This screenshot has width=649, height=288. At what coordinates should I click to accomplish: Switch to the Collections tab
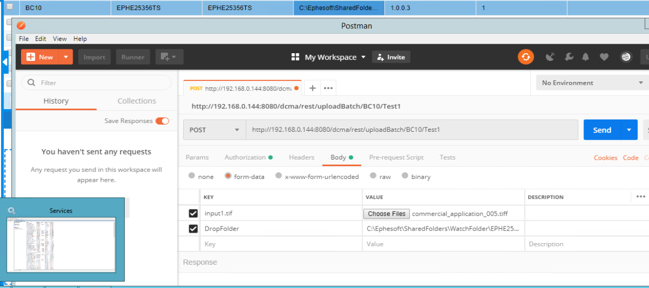pos(136,101)
